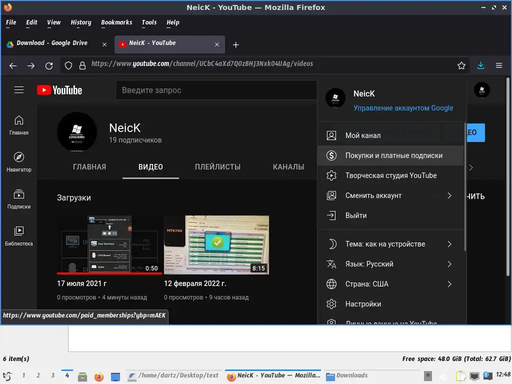Click Выйти to sign out

point(390,215)
